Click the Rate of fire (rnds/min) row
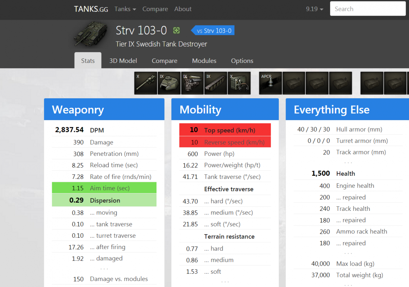 click(104, 176)
